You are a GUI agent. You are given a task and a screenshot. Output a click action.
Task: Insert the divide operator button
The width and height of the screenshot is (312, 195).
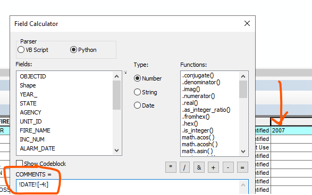point(184,167)
